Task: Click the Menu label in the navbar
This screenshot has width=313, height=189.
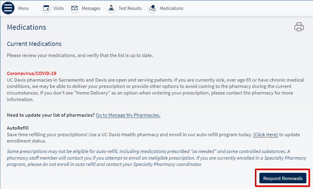Action: [x=23, y=8]
